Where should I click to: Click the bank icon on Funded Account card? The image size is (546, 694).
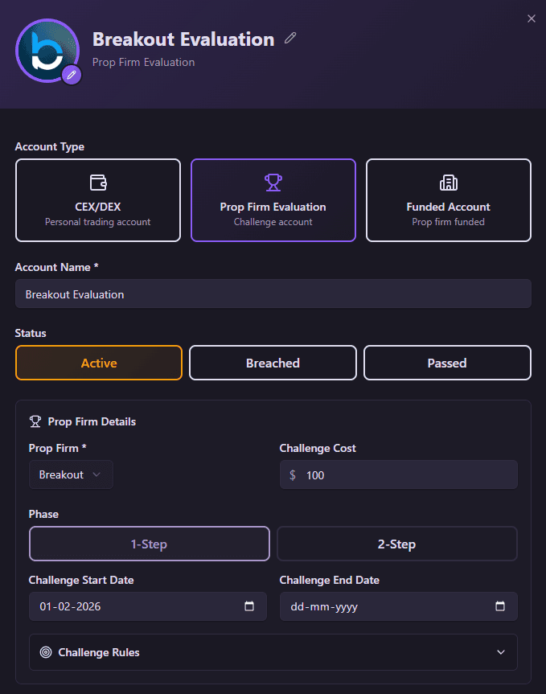[447, 183]
